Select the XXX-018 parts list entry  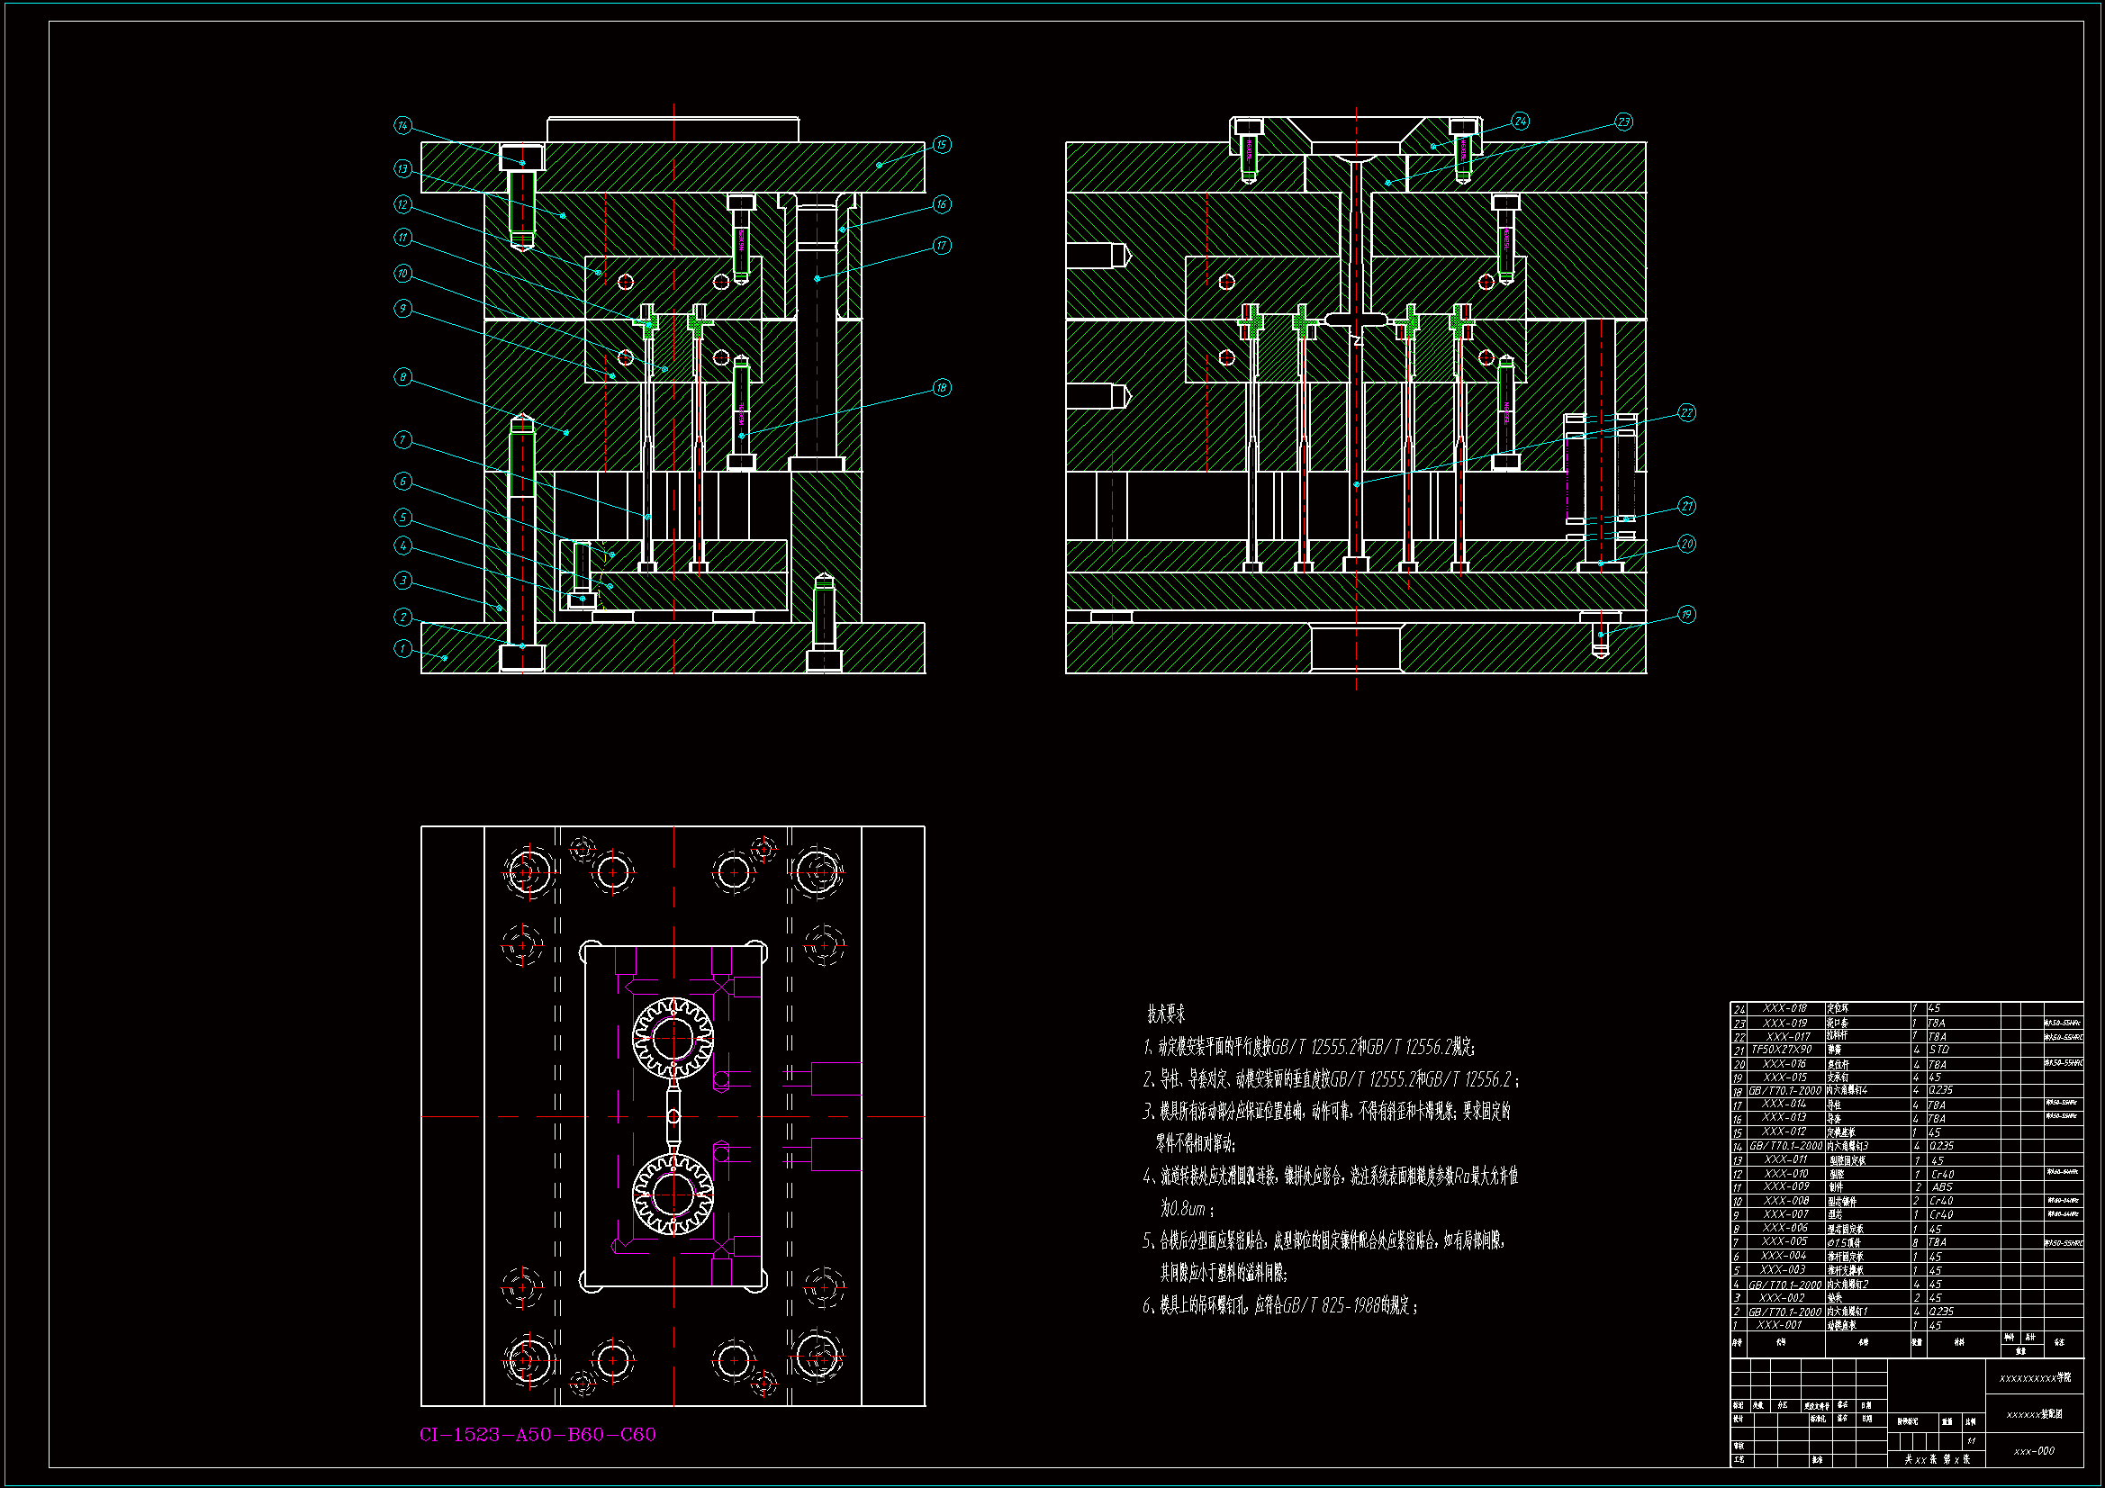pyautogui.click(x=1784, y=1008)
